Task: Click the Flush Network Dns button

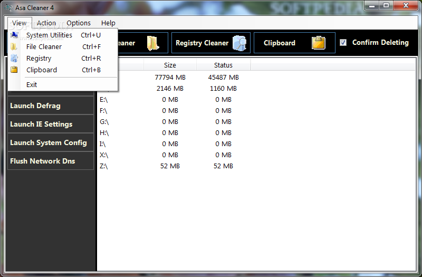Action: point(51,161)
